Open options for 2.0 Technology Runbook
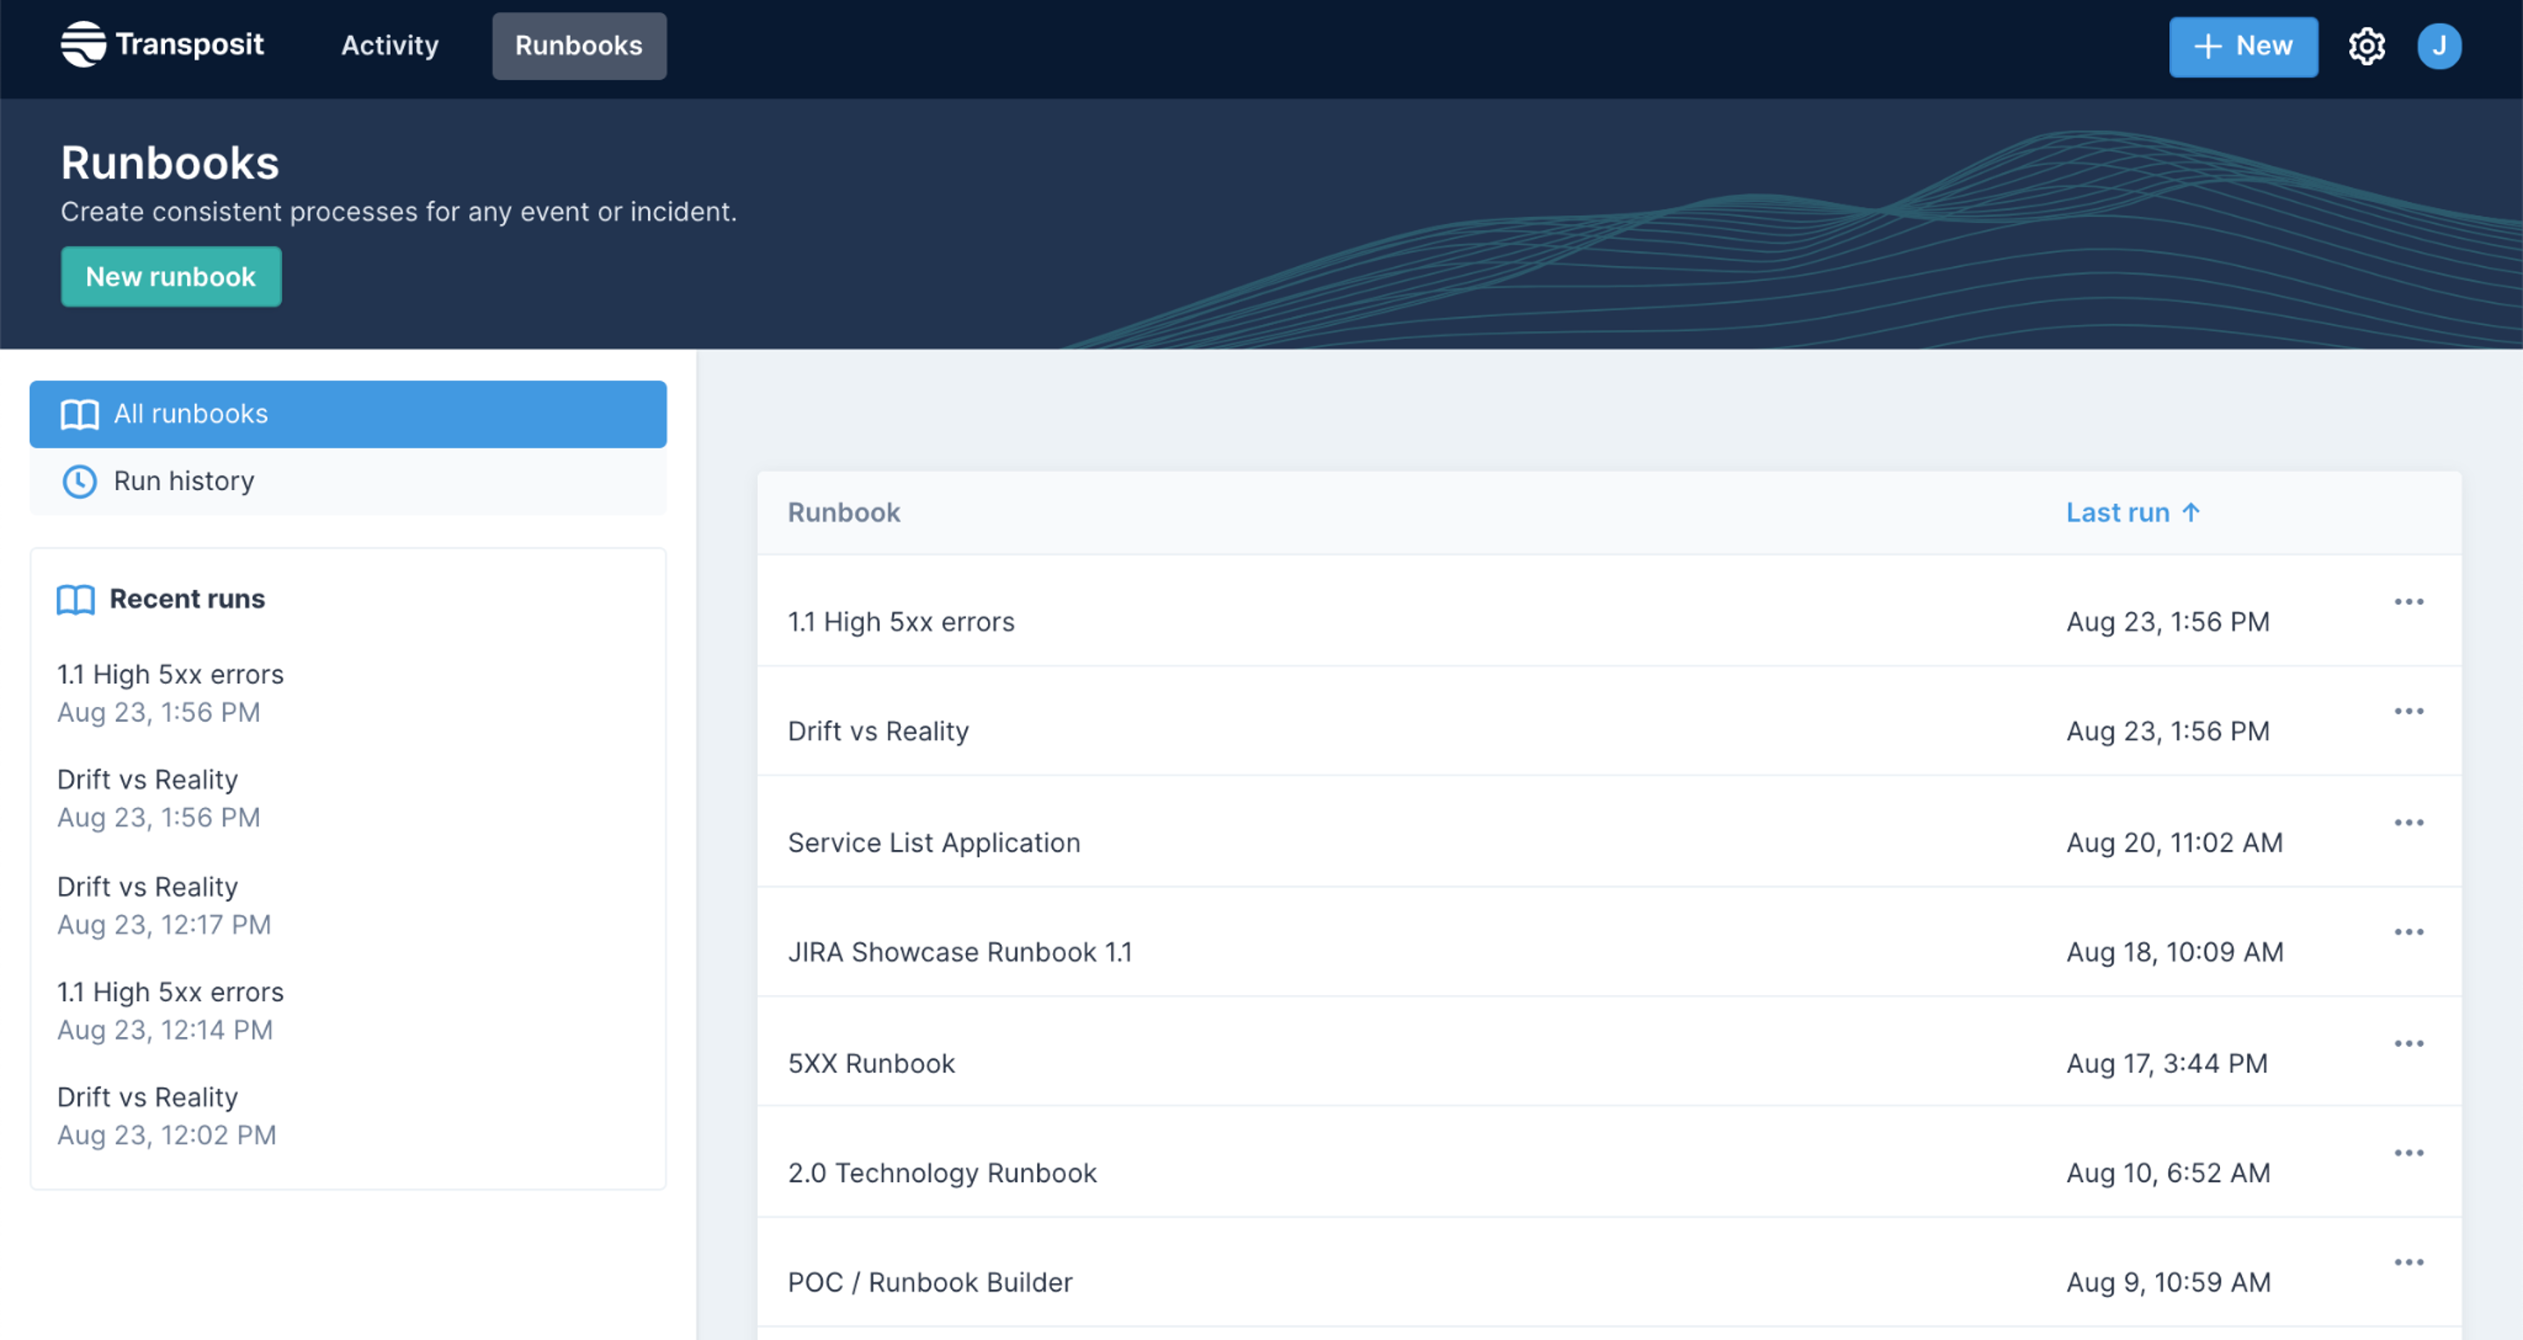2523x1340 pixels. pyautogui.click(x=2408, y=1153)
